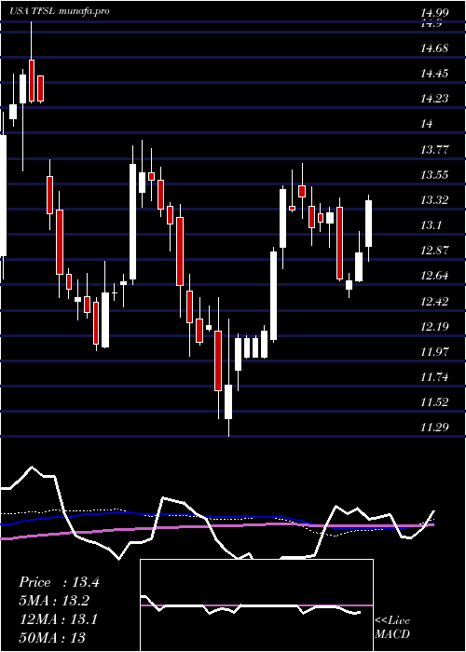Click the 14.23 price axis label

click(x=434, y=99)
